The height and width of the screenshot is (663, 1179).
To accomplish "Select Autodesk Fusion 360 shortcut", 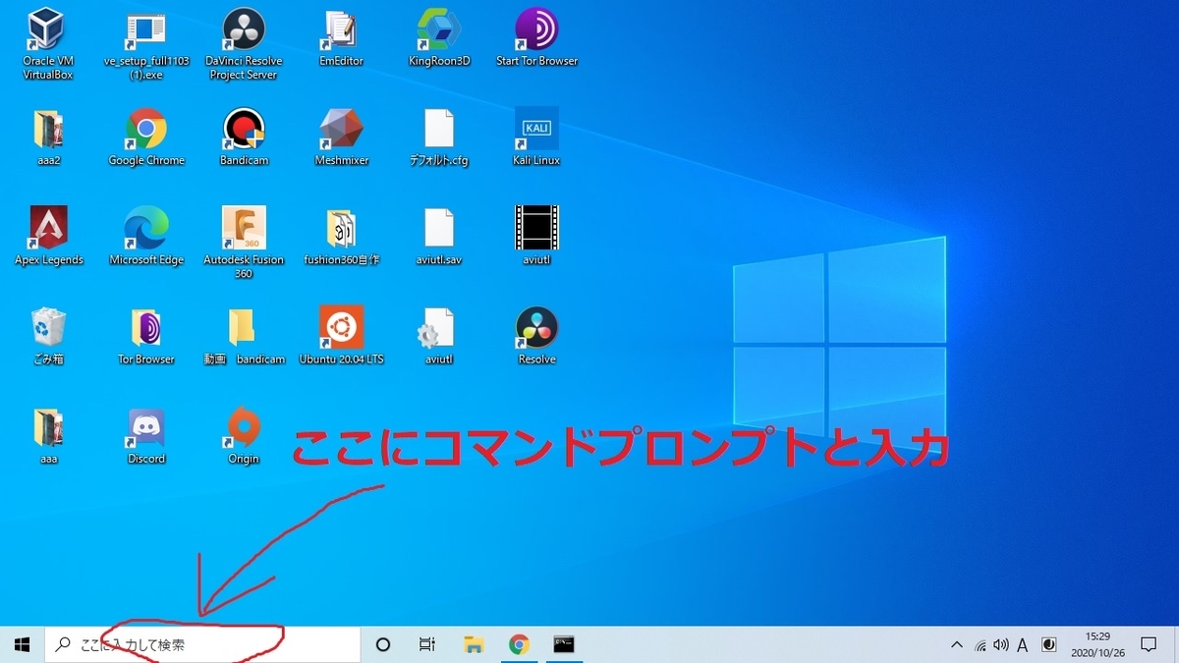I will coord(244,244).
